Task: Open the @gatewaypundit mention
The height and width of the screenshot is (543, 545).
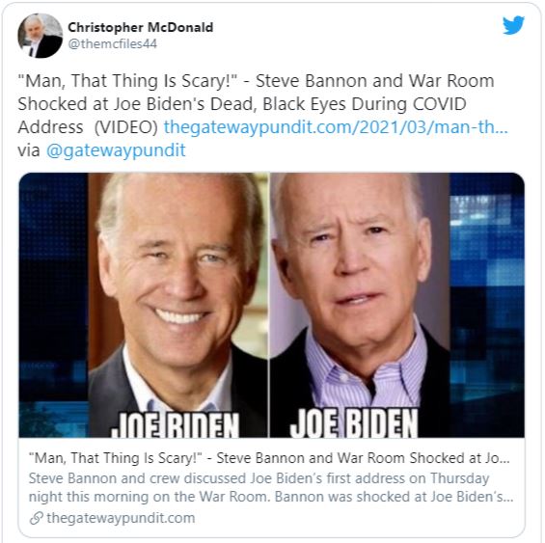Action: click(116, 150)
